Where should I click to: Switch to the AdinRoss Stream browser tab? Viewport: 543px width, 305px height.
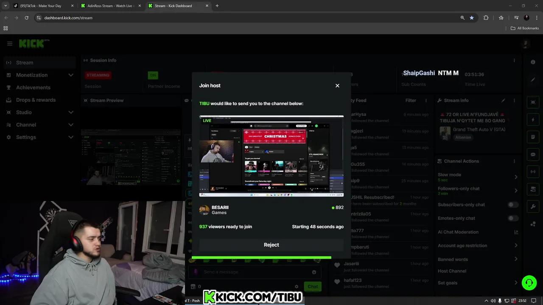tap(110, 6)
